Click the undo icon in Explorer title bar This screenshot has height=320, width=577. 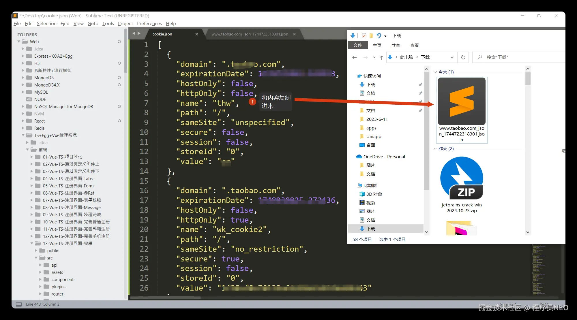pyautogui.click(x=379, y=36)
